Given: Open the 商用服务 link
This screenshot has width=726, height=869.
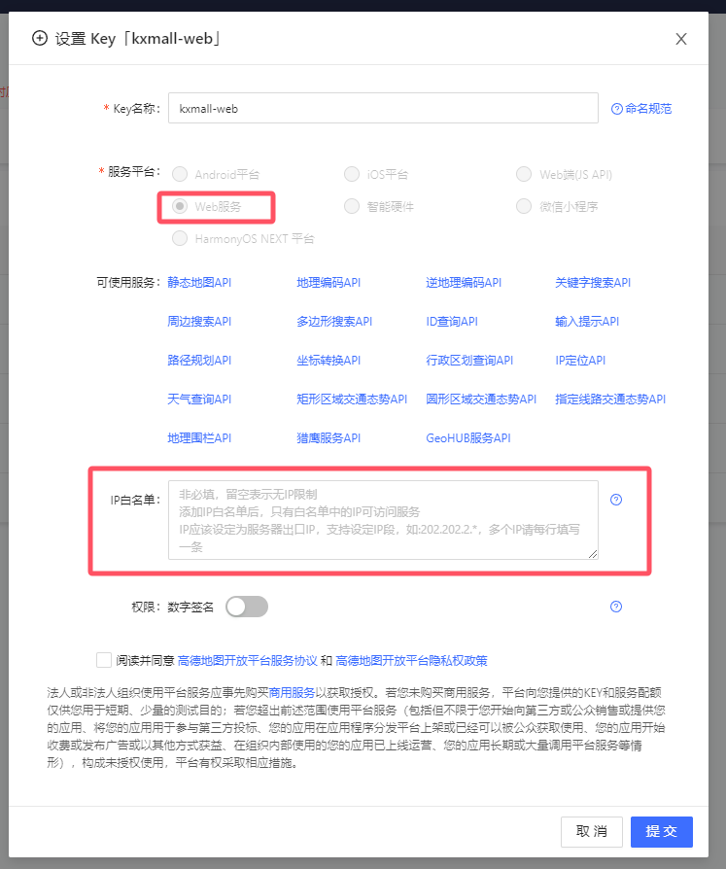Looking at the screenshot, I should 291,694.
